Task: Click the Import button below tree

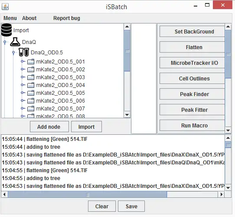Action: tap(86, 127)
